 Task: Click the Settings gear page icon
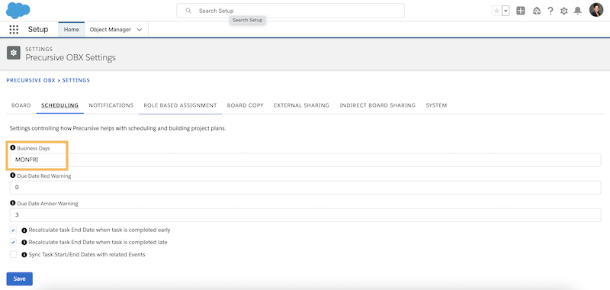click(14, 53)
